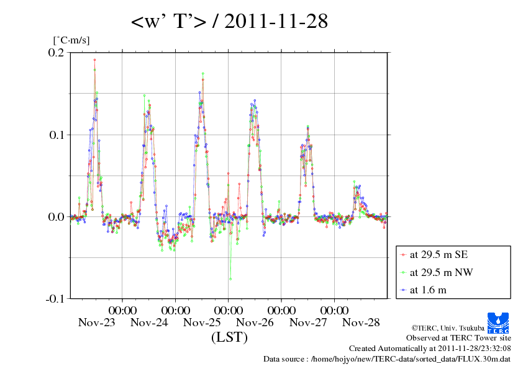Screen dimensions: 523x369
Task: Click the green peak point on Nov-25 near 0.17
Action: 202,74
